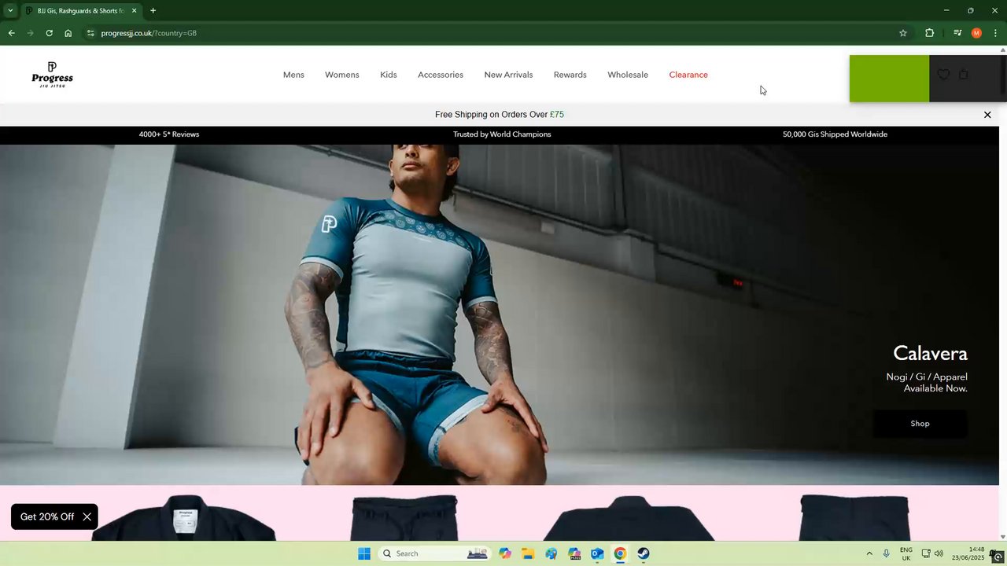Open the Paint app icon in taskbar
Viewport: 1007px width, 566px height.
click(551, 553)
